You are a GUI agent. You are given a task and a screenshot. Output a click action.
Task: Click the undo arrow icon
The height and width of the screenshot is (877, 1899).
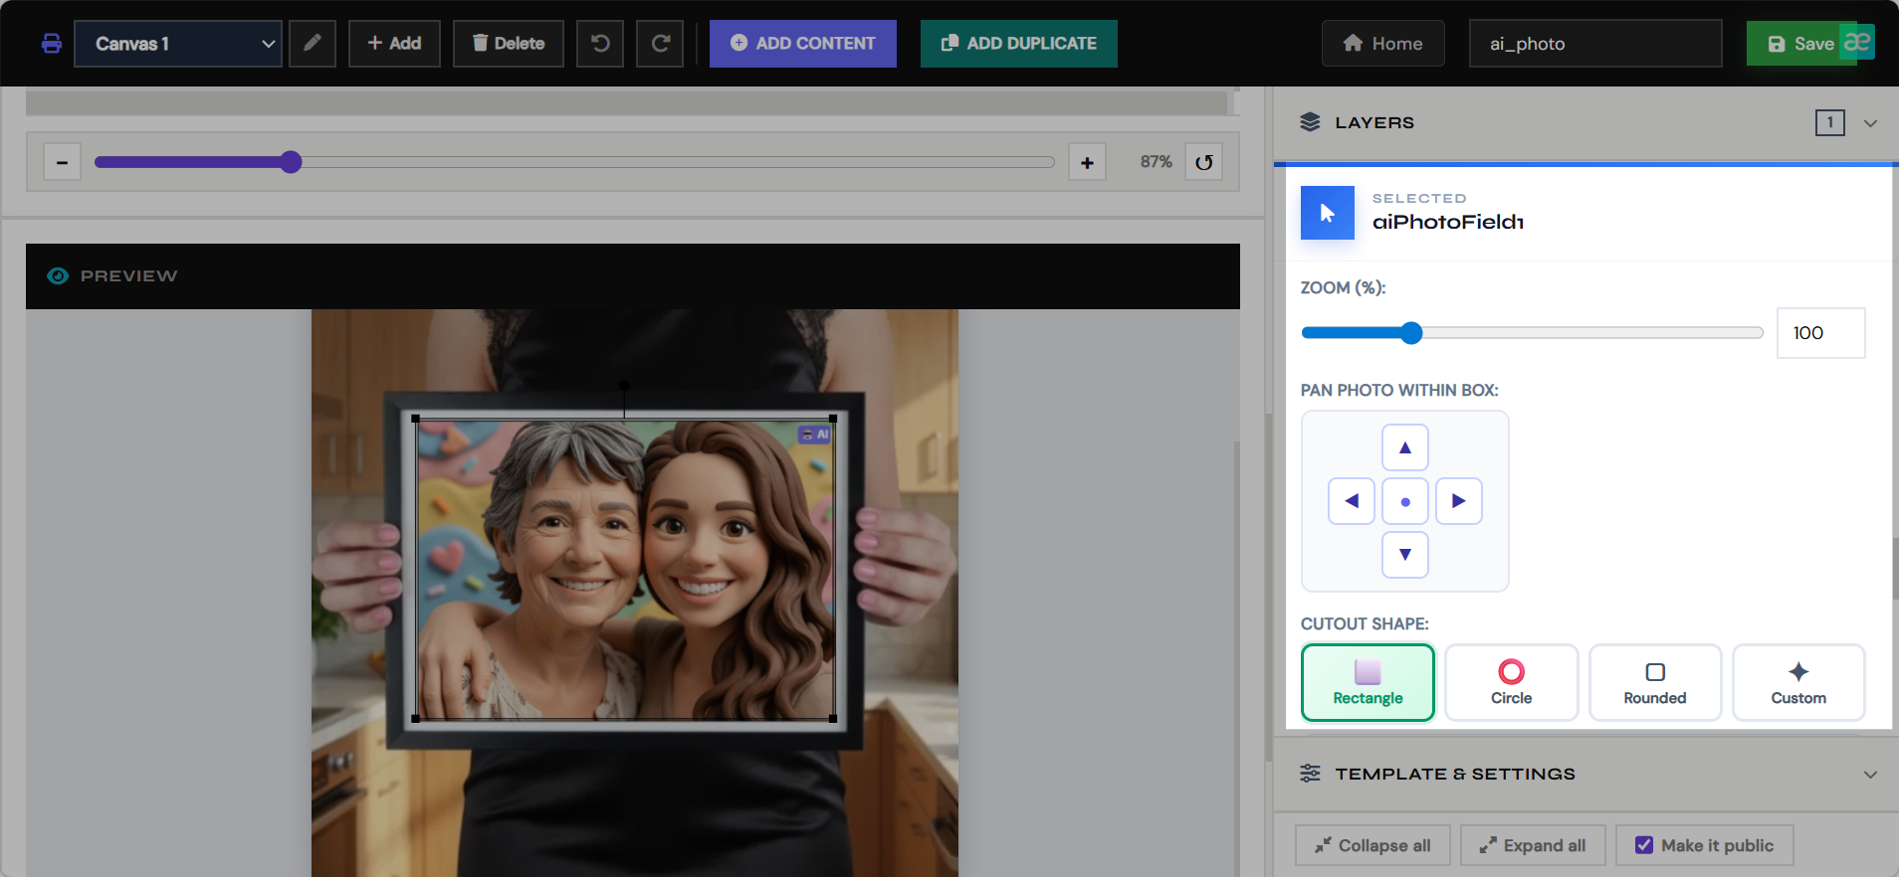click(600, 44)
